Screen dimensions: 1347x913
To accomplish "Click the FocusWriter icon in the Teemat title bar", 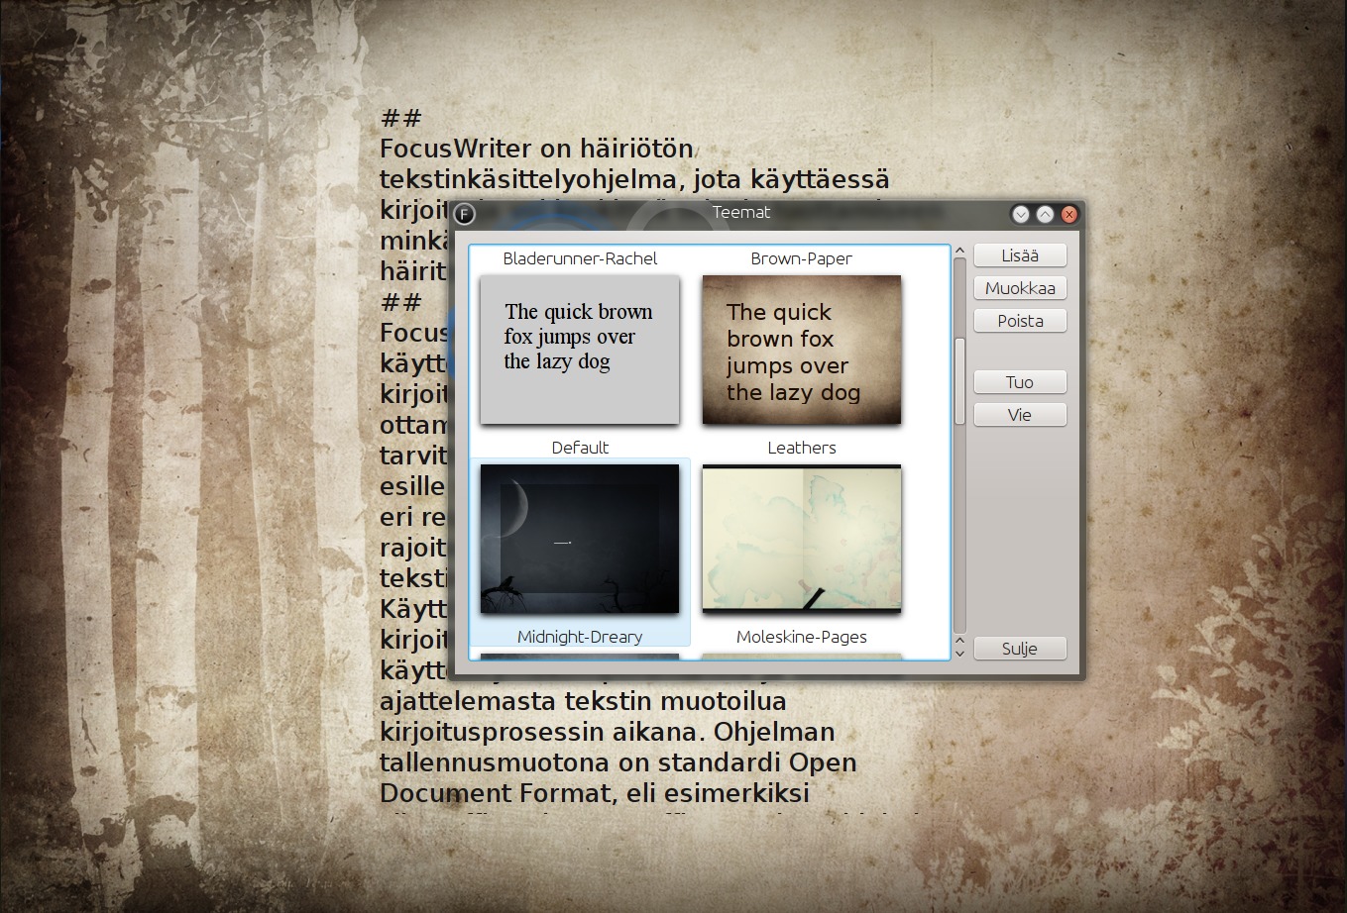I will point(464,214).
